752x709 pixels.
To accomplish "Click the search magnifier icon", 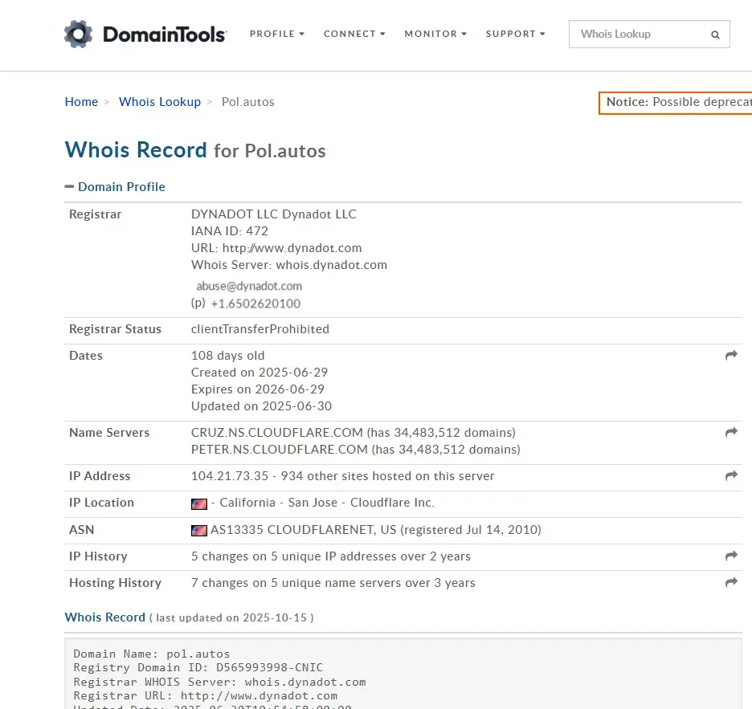I will (715, 35).
